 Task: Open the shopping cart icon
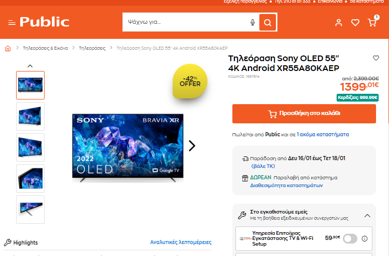coord(372,22)
